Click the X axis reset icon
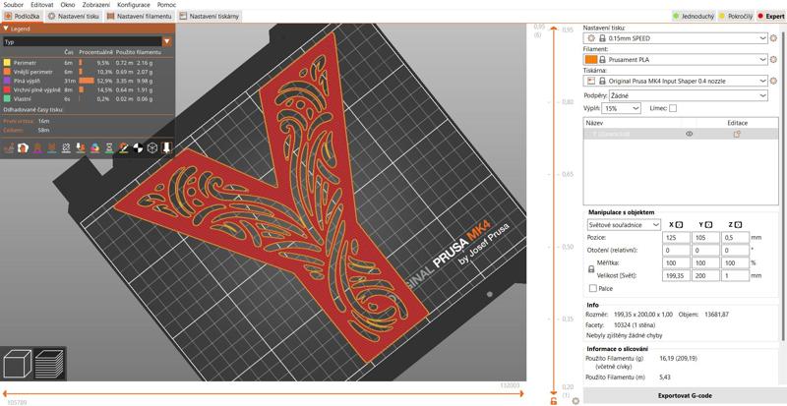The image size is (787, 406). click(x=679, y=225)
